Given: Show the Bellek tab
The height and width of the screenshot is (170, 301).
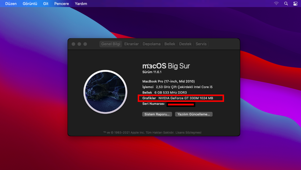Looking at the screenshot, I should pyautogui.click(x=170, y=44).
